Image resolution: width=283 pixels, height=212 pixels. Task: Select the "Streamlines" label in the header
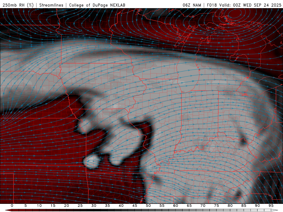[x=51, y=5]
